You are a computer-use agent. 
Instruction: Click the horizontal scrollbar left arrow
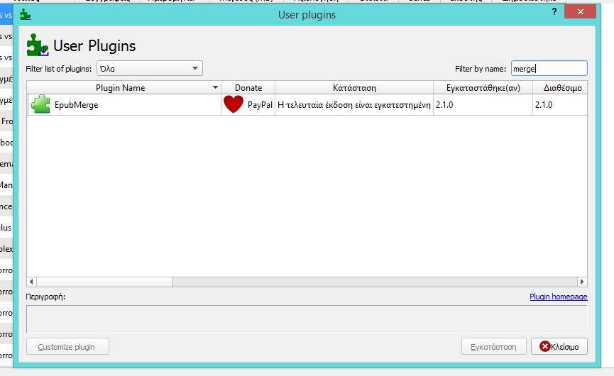pos(31,282)
